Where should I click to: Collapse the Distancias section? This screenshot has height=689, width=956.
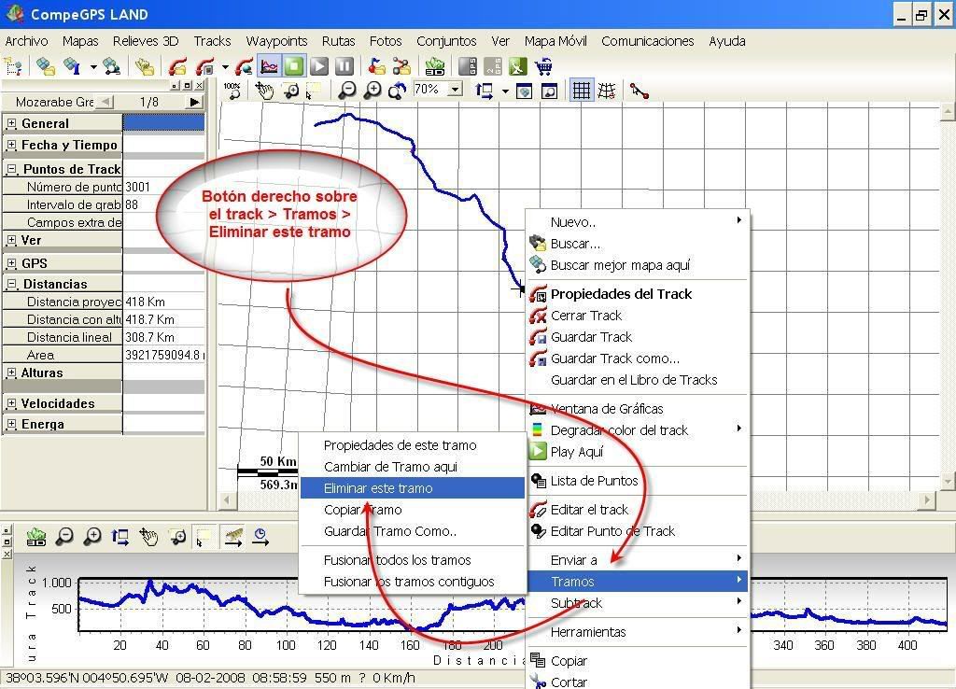[x=11, y=284]
